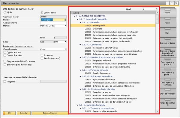
Task: Select account 200000 - Investigación
Action: [95, 26]
